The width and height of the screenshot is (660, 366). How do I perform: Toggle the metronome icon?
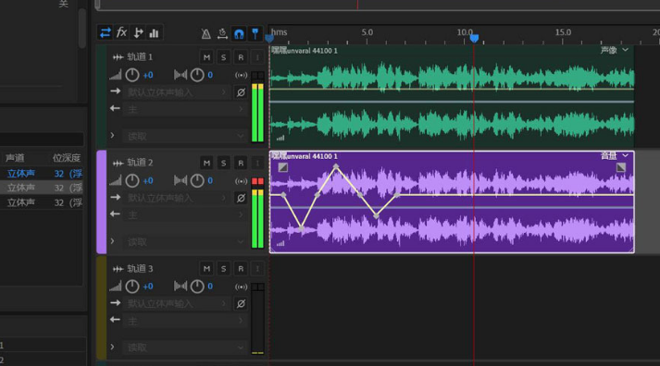(x=205, y=33)
